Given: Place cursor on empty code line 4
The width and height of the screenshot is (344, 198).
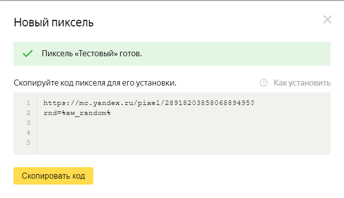Looking at the screenshot, I should click(x=184, y=133).
